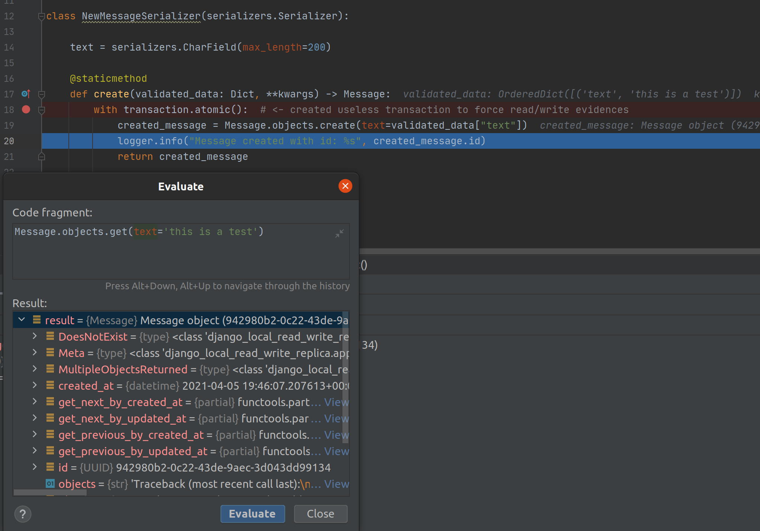This screenshot has height=531, width=760.
Task: Expand the id UUID node
Action: click(x=35, y=467)
